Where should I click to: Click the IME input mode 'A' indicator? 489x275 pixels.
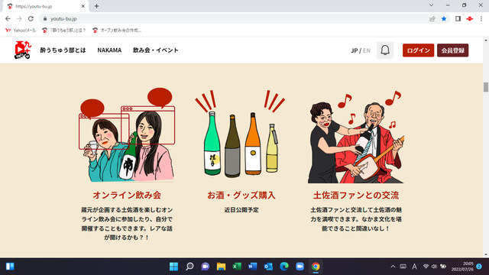pyautogui.click(x=414, y=267)
